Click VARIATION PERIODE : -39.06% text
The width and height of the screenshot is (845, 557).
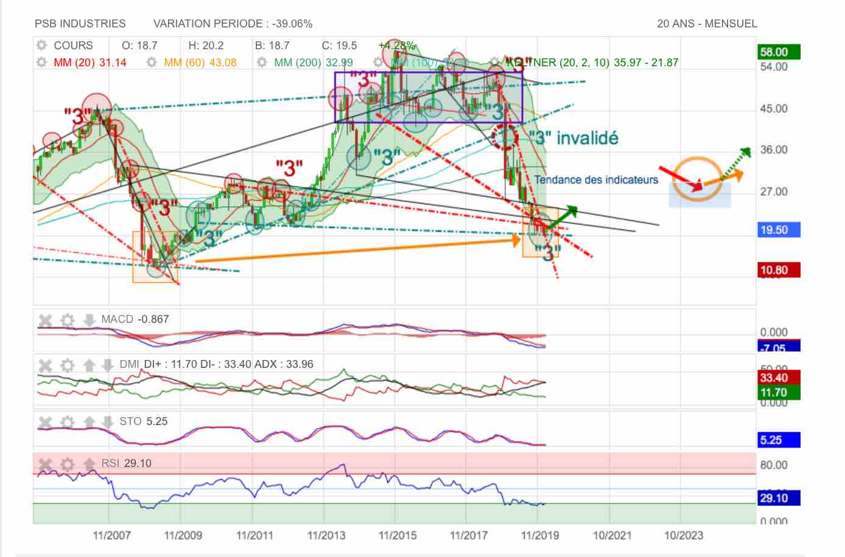point(233,24)
